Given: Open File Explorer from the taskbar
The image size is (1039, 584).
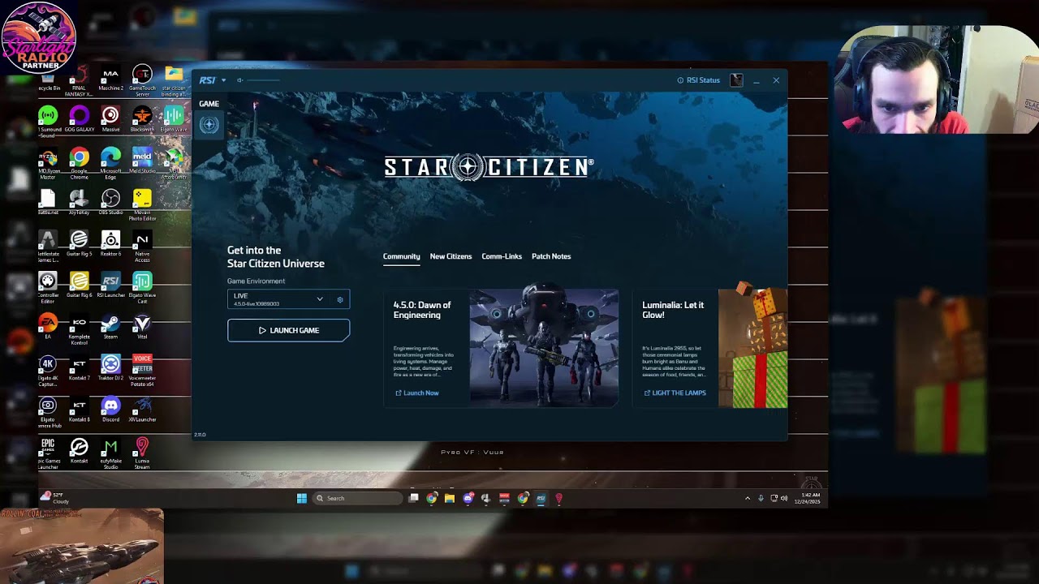Looking at the screenshot, I should tap(449, 498).
